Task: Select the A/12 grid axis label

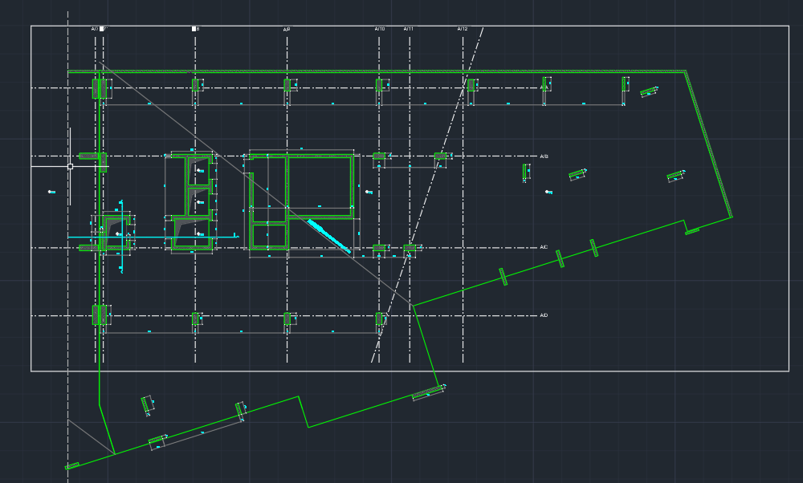Action: [463, 29]
